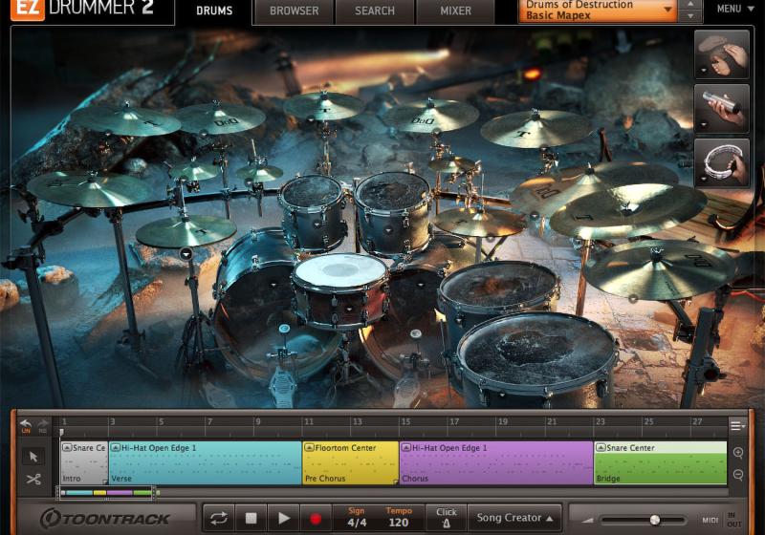Click the redo arrow icon
The width and height of the screenshot is (765, 535).
(x=43, y=425)
